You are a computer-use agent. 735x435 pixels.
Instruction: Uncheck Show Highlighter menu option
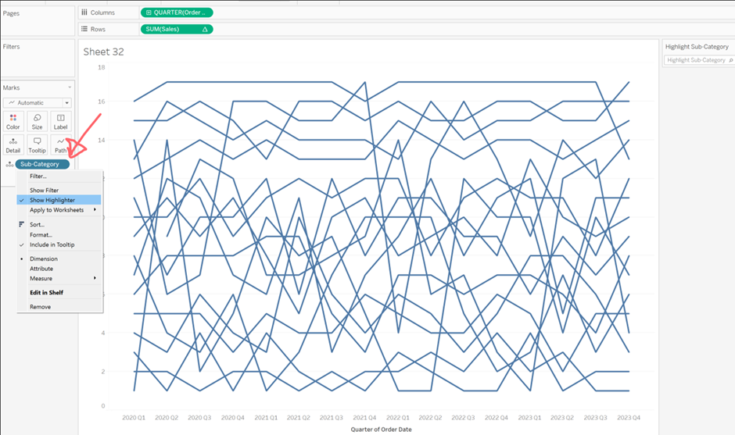[x=59, y=200]
